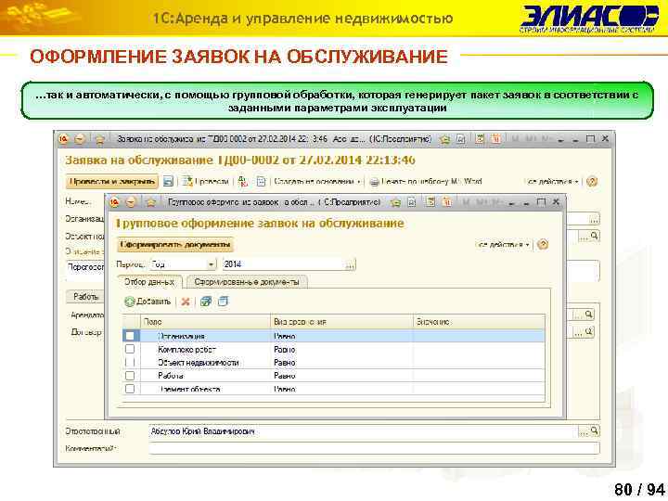
Task: Open the Период type dropdown arrow
Action: [211, 264]
